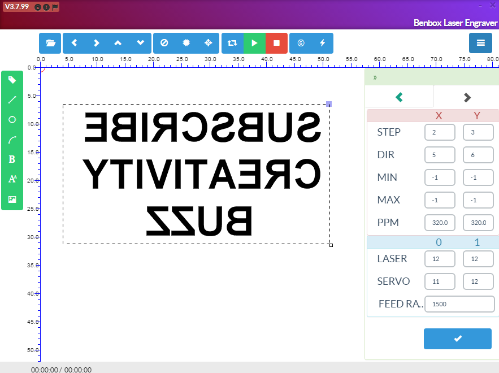Select the arc drawing tool
Viewport: 499px width, 373px height.
12,140
